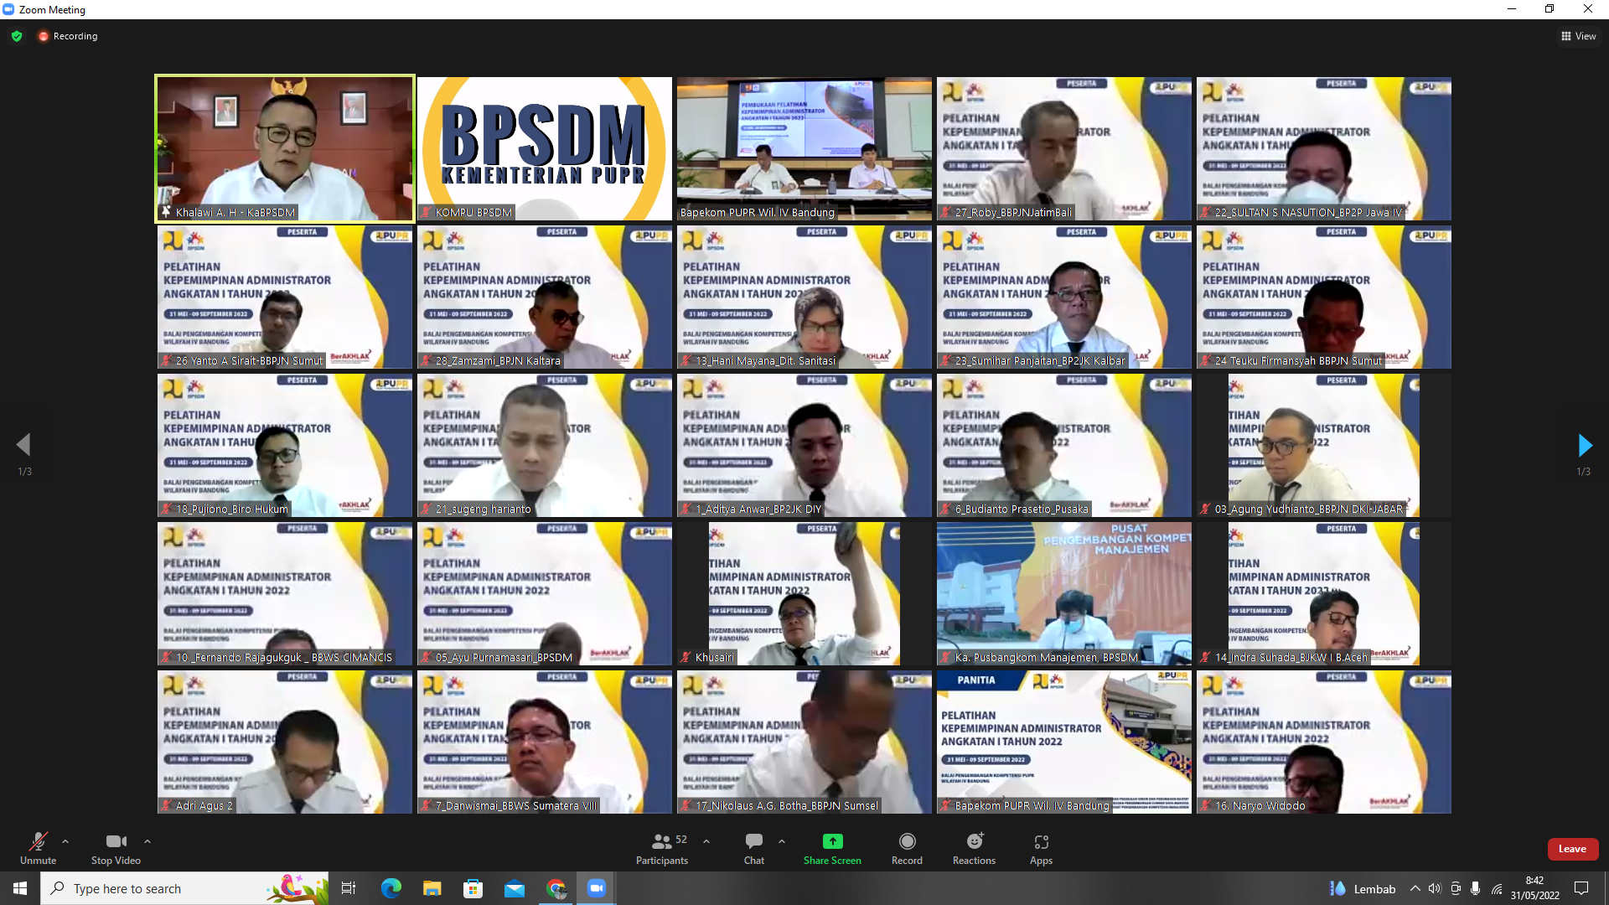This screenshot has width=1609, height=905.
Task: Open Microsoft Edge from the taskbar
Action: coord(391,888)
